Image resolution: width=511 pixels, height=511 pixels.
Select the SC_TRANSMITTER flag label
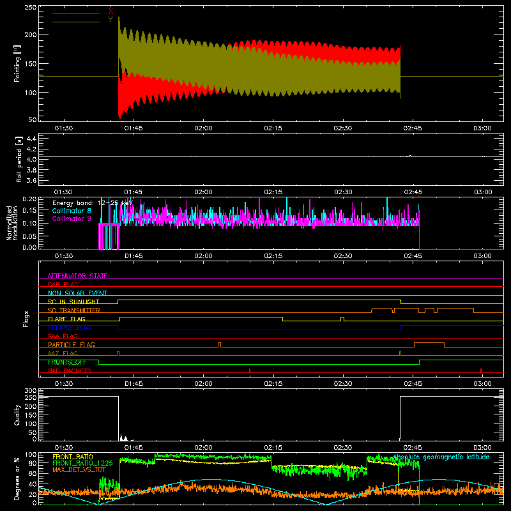coord(74,310)
